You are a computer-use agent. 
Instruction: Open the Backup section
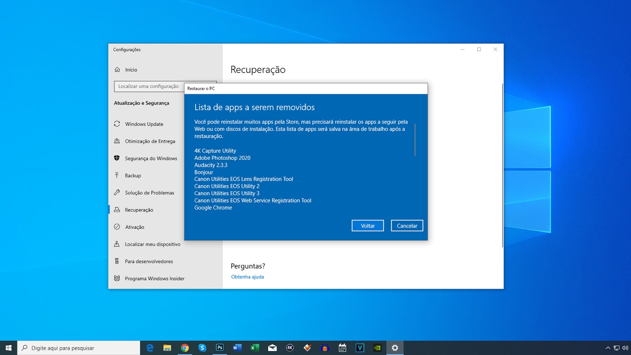pos(133,176)
